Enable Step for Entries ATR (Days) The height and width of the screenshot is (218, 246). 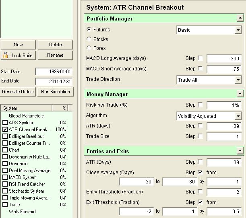[200, 162]
